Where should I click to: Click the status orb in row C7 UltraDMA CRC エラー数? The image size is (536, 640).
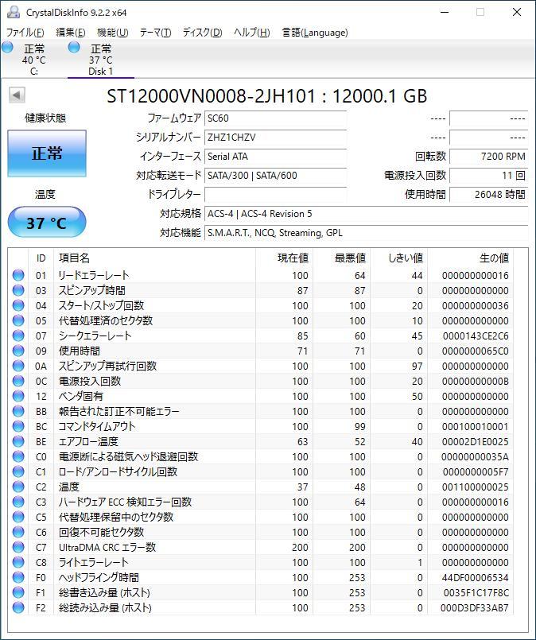click(18, 547)
